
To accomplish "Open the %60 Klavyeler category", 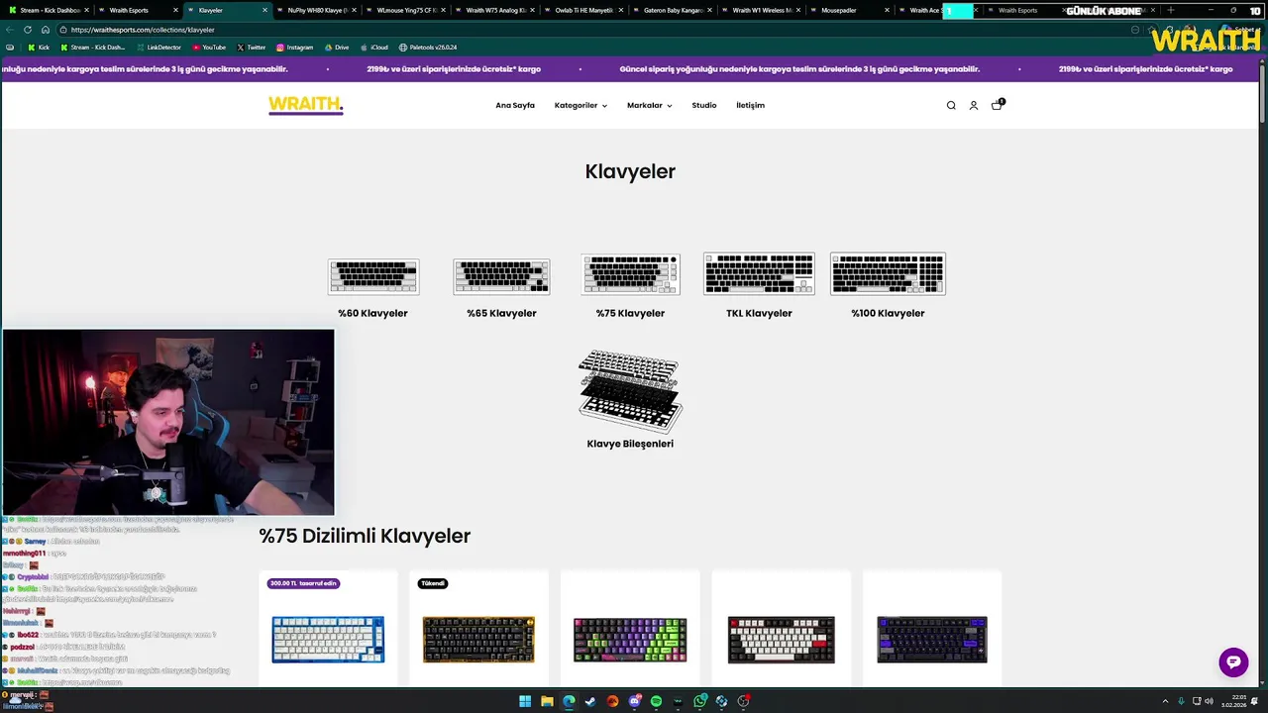I will click(x=372, y=288).
